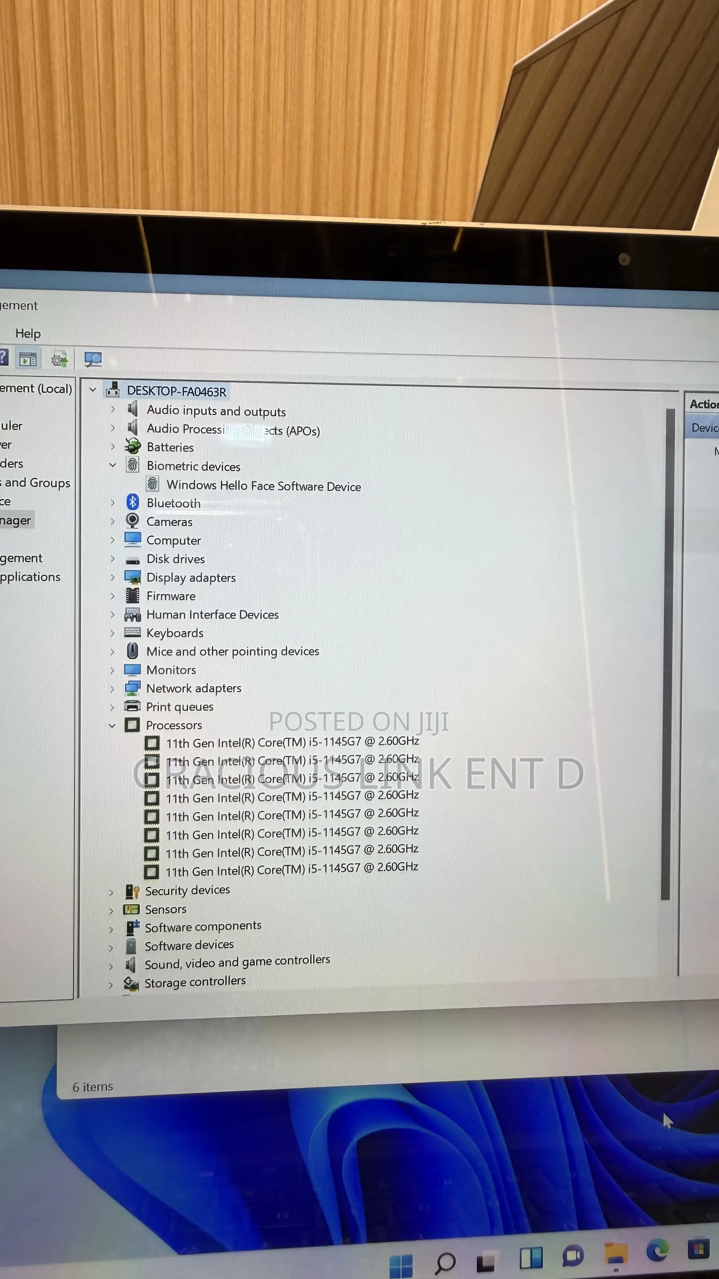Click the Software components icon
This screenshot has width=719, height=1279.
tap(132, 927)
